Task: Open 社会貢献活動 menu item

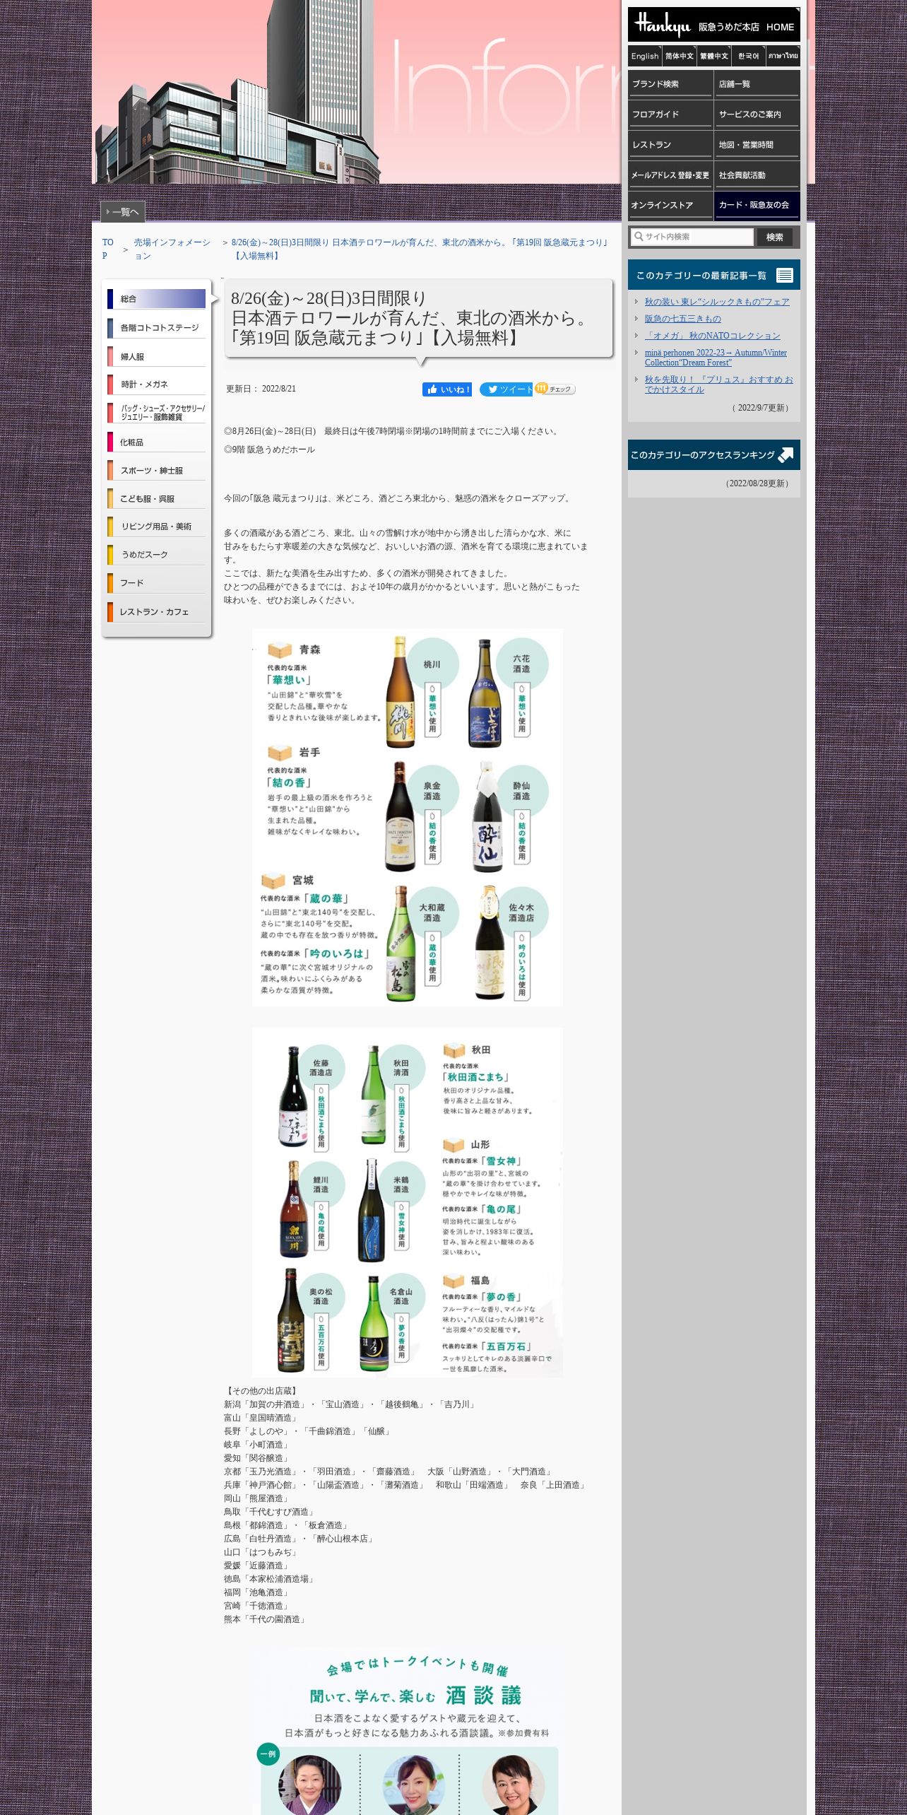Action: click(x=757, y=175)
